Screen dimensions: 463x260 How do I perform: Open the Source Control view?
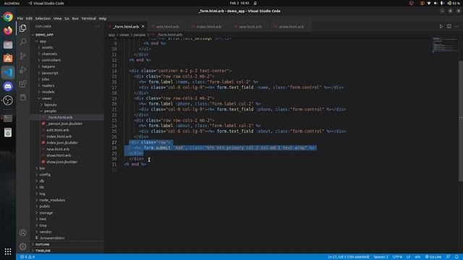(22, 56)
